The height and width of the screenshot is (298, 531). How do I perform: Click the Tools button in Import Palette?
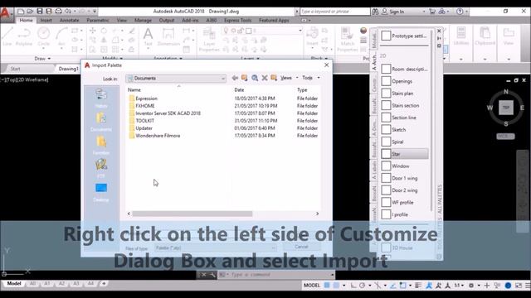307,78
